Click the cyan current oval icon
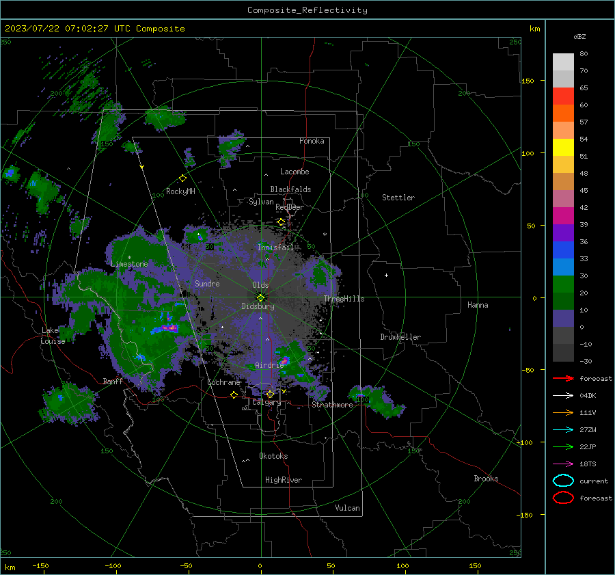Image resolution: width=615 pixels, height=575 pixels. click(563, 481)
